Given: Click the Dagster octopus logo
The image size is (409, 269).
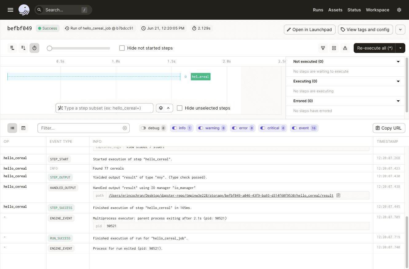Looking at the screenshot, I should point(24,10).
